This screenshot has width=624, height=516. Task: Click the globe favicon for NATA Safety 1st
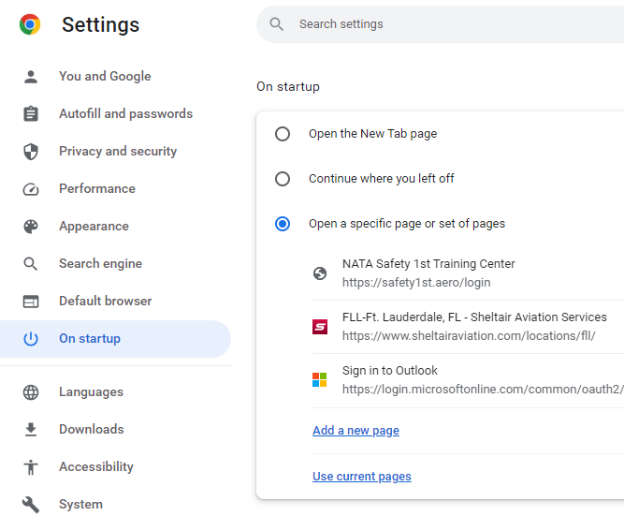coord(320,273)
